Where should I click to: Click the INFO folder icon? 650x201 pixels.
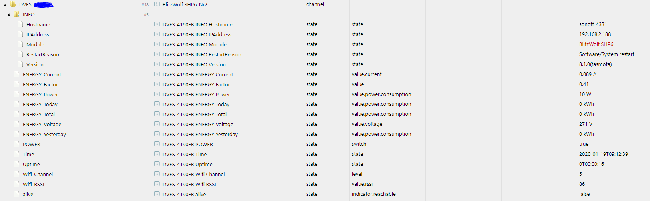(17, 14)
